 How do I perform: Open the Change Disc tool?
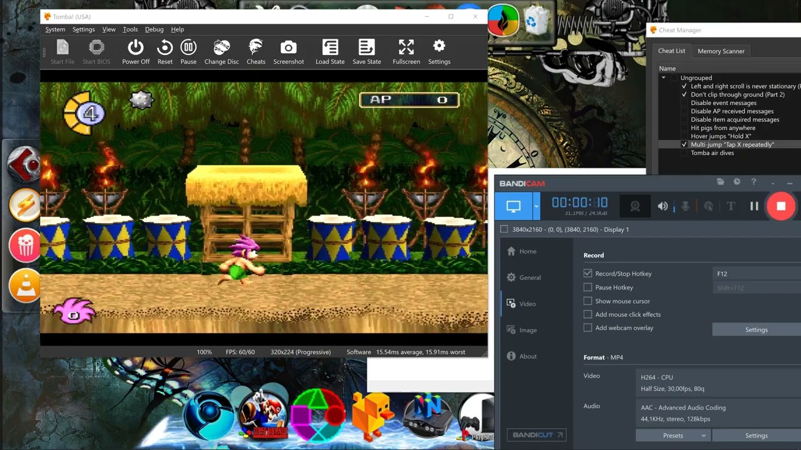[x=222, y=51]
